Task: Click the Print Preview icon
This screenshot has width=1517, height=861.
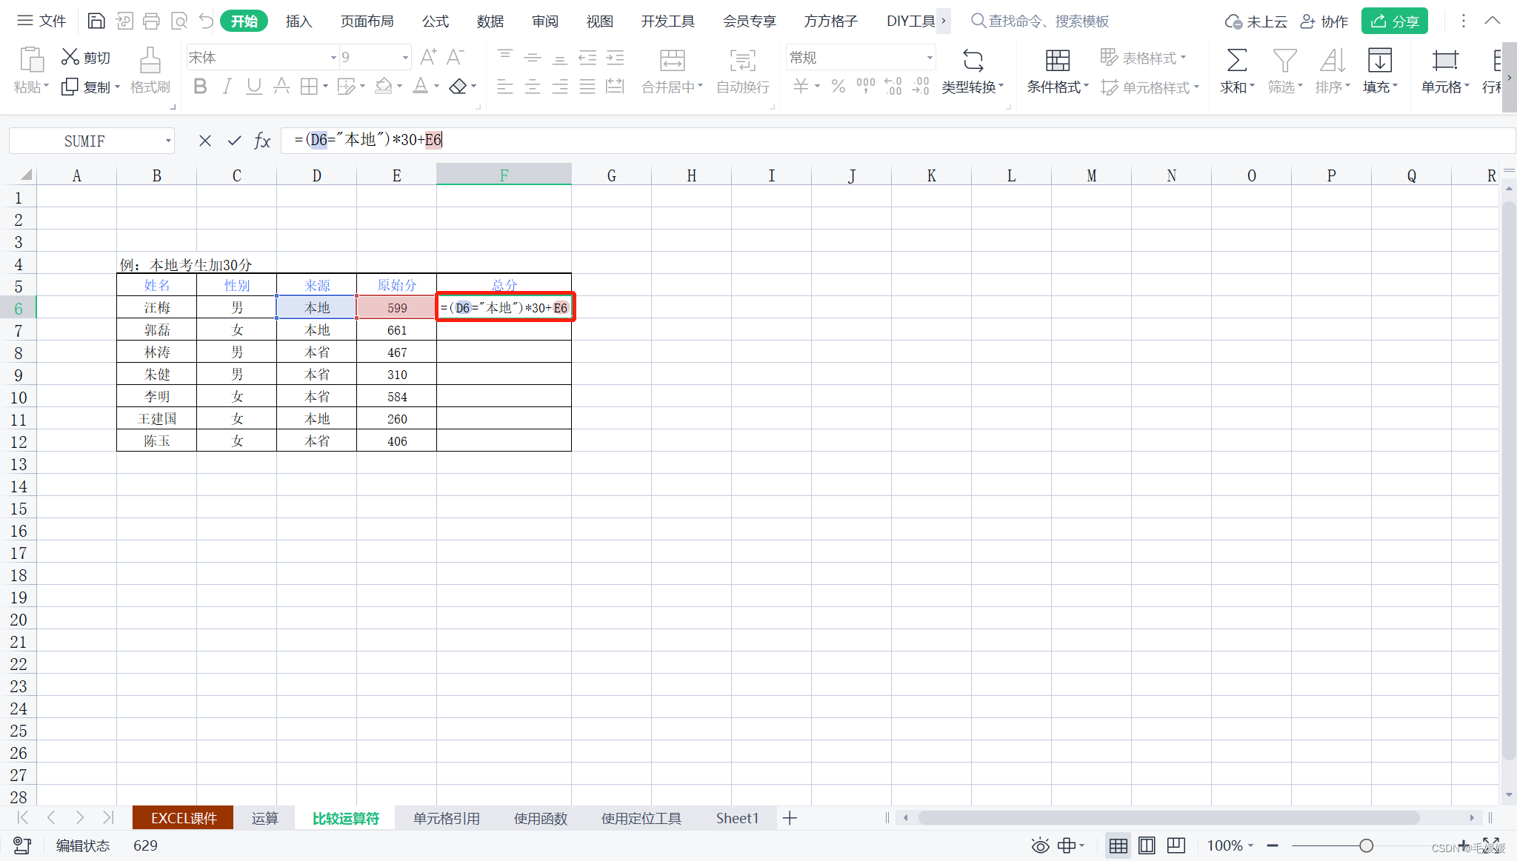Action: 179,21
